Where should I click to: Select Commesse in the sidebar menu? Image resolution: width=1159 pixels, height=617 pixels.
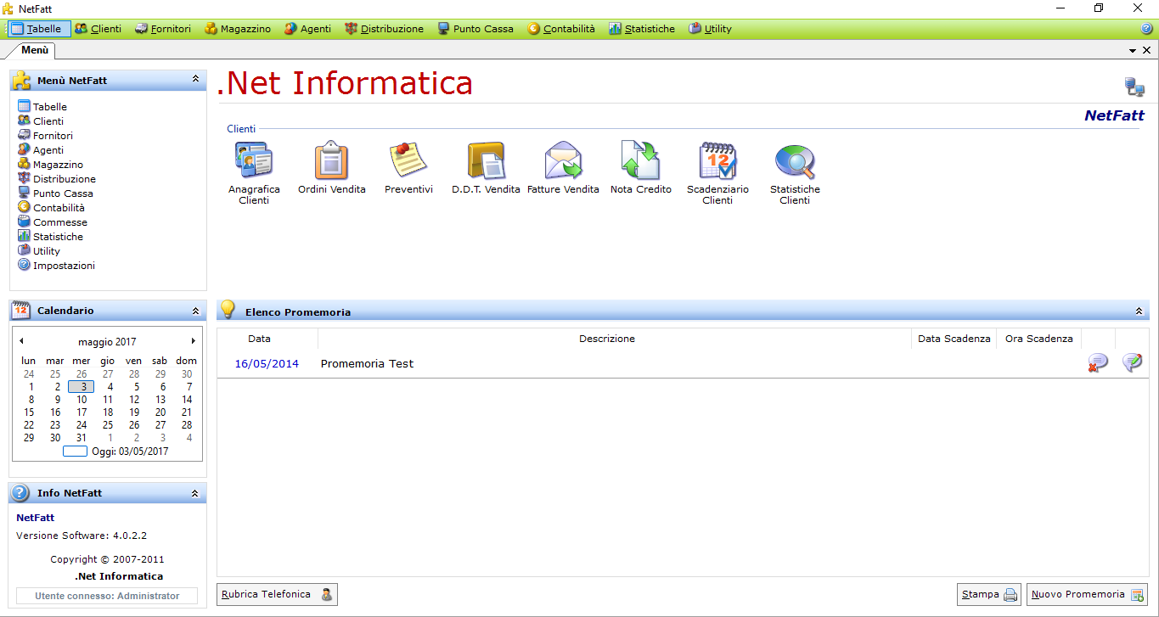[59, 222]
